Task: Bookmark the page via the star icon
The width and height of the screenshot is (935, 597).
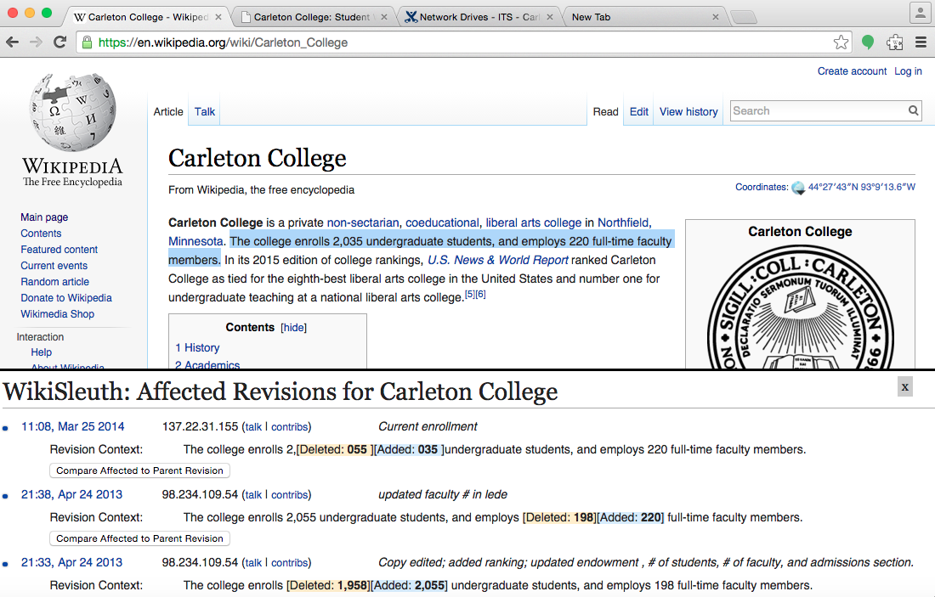Action: click(x=841, y=41)
